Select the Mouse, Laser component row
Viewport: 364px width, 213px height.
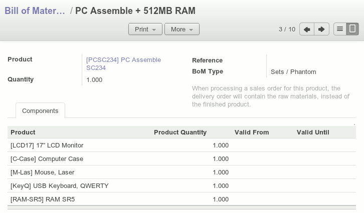coord(42,172)
